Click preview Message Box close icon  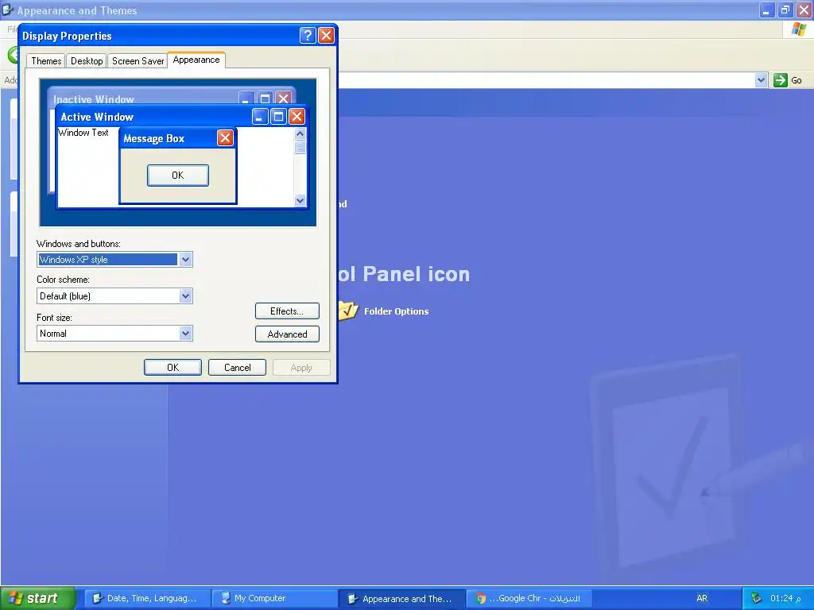click(x=225, y=138)
